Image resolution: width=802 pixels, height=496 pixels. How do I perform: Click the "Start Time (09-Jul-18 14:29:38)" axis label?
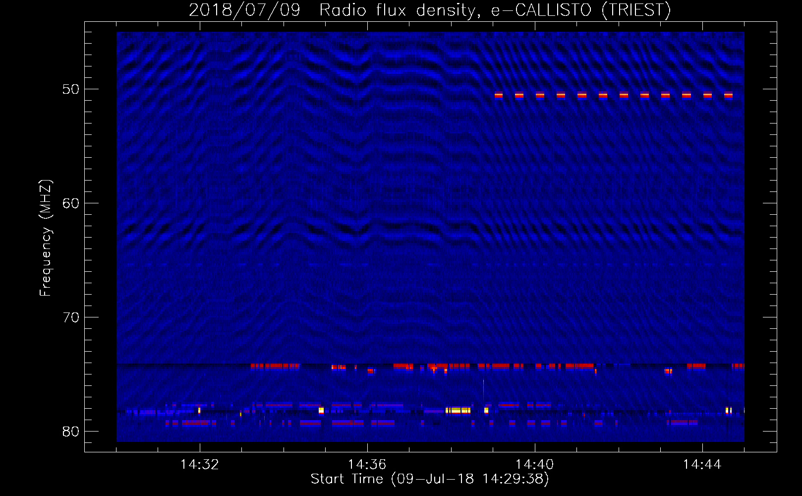coord(430,479)
